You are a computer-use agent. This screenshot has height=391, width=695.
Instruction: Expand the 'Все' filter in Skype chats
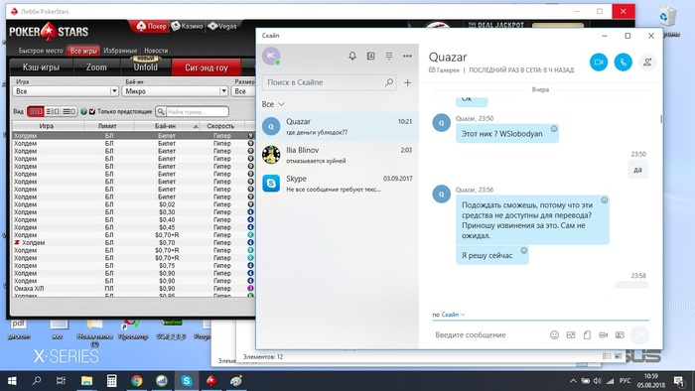pos(273,104)
